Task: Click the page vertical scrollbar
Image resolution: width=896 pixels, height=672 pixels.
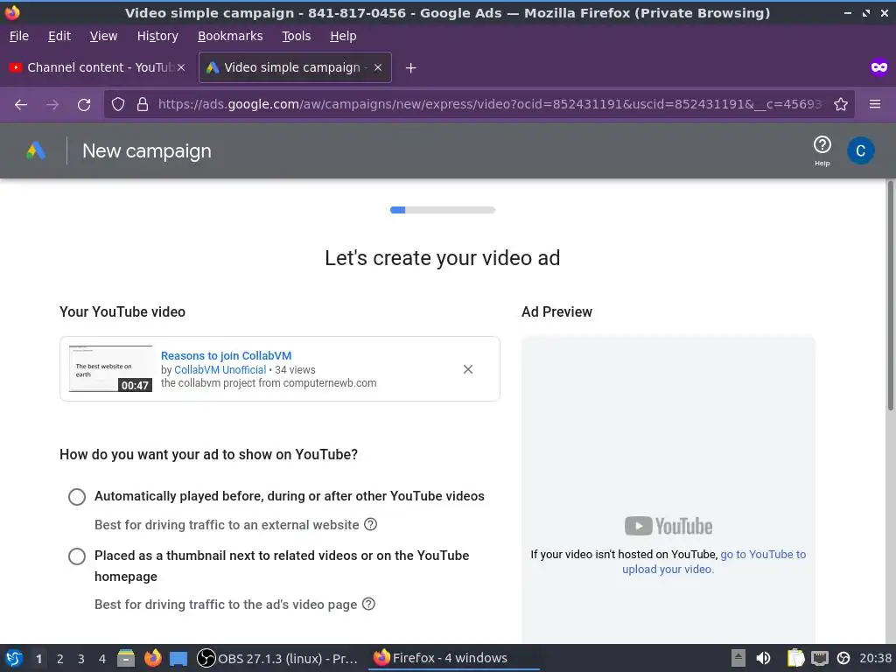Action: pyautogui.click(x=890, y=296)
